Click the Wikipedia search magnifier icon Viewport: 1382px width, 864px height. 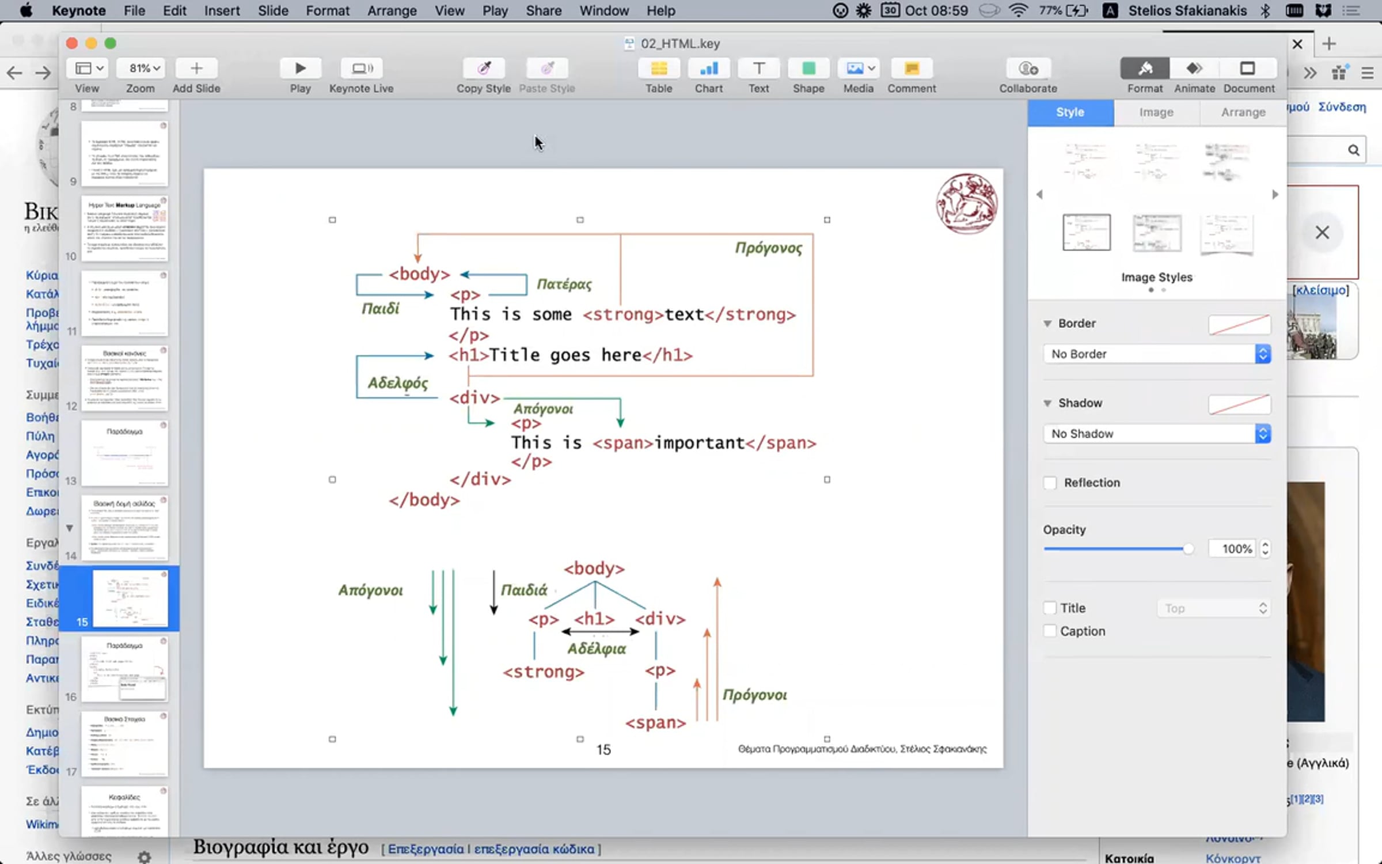[x=1353, y=150]
